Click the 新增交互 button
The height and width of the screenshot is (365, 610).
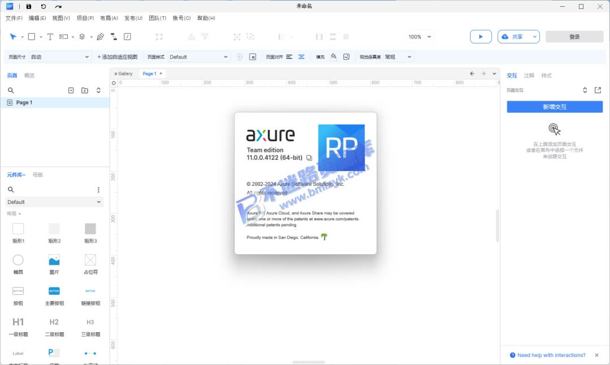click(x=555, y=107)
